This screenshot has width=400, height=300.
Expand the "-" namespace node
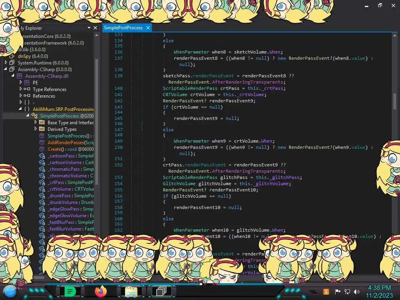pyautogui.click(x=21, y=102)
